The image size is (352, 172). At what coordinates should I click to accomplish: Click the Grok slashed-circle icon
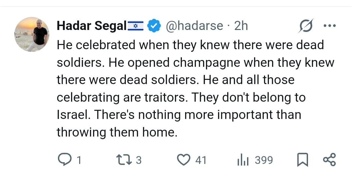point(306,26)
